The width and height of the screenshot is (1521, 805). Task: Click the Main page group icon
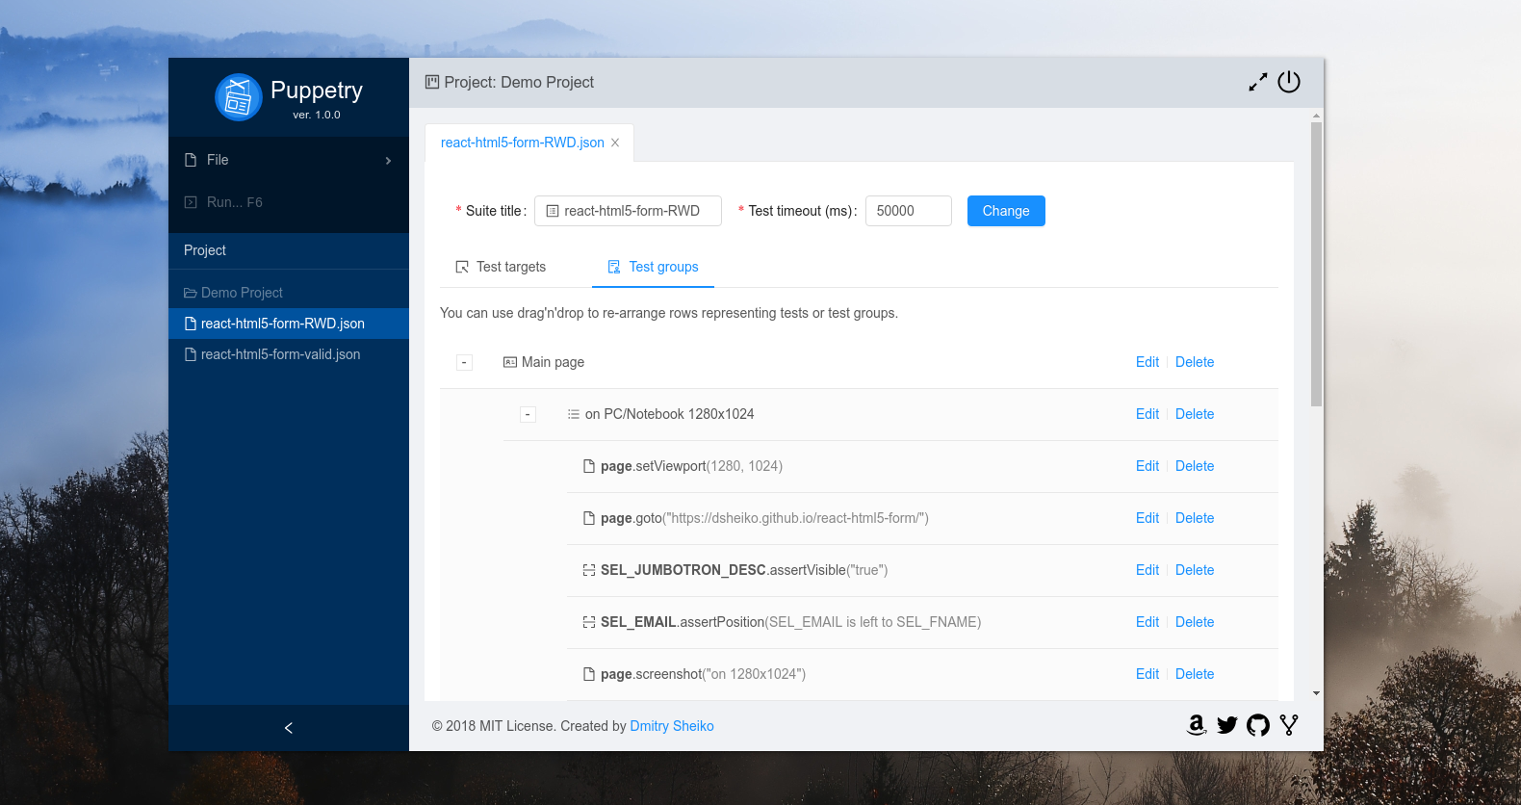pos(510,362)
